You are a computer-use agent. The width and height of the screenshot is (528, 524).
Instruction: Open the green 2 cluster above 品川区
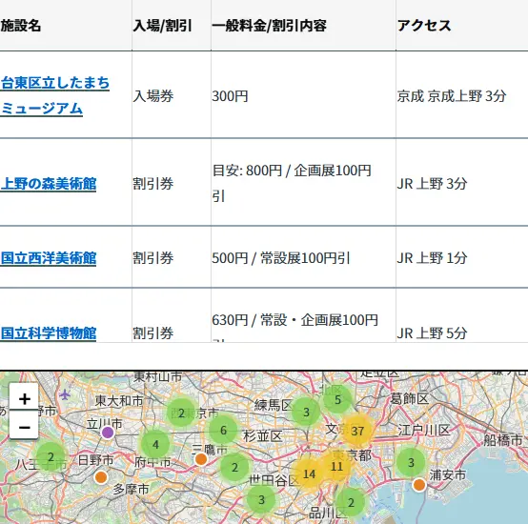(351, 502)
